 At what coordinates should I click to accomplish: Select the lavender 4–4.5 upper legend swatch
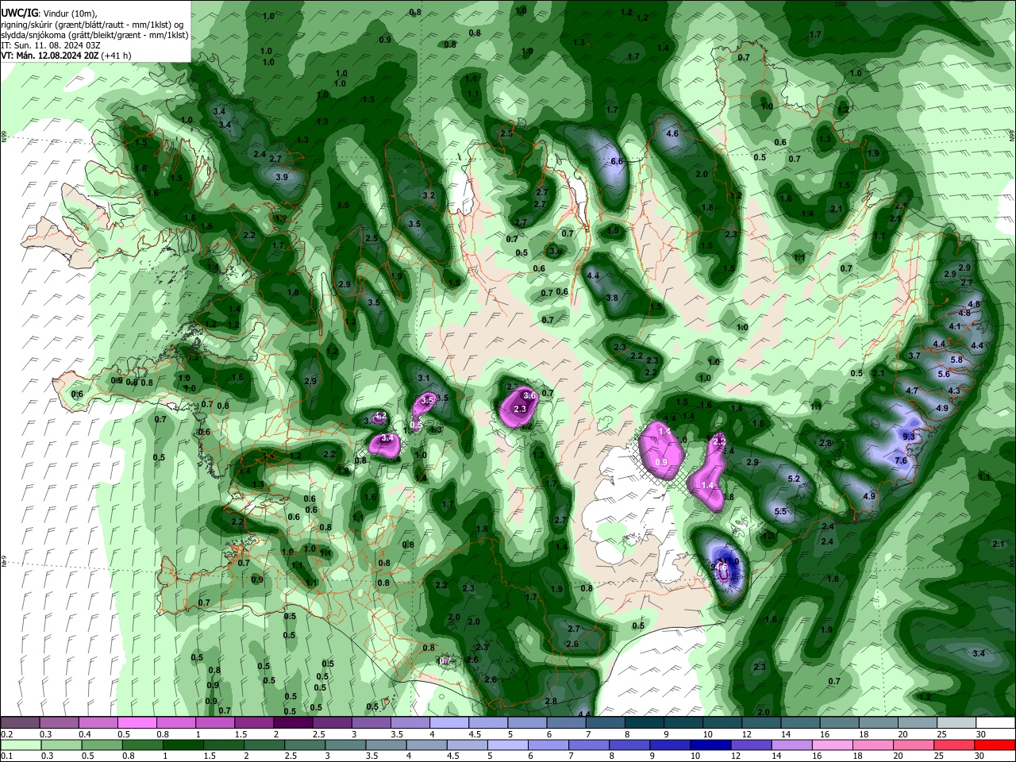pos(448,723)
